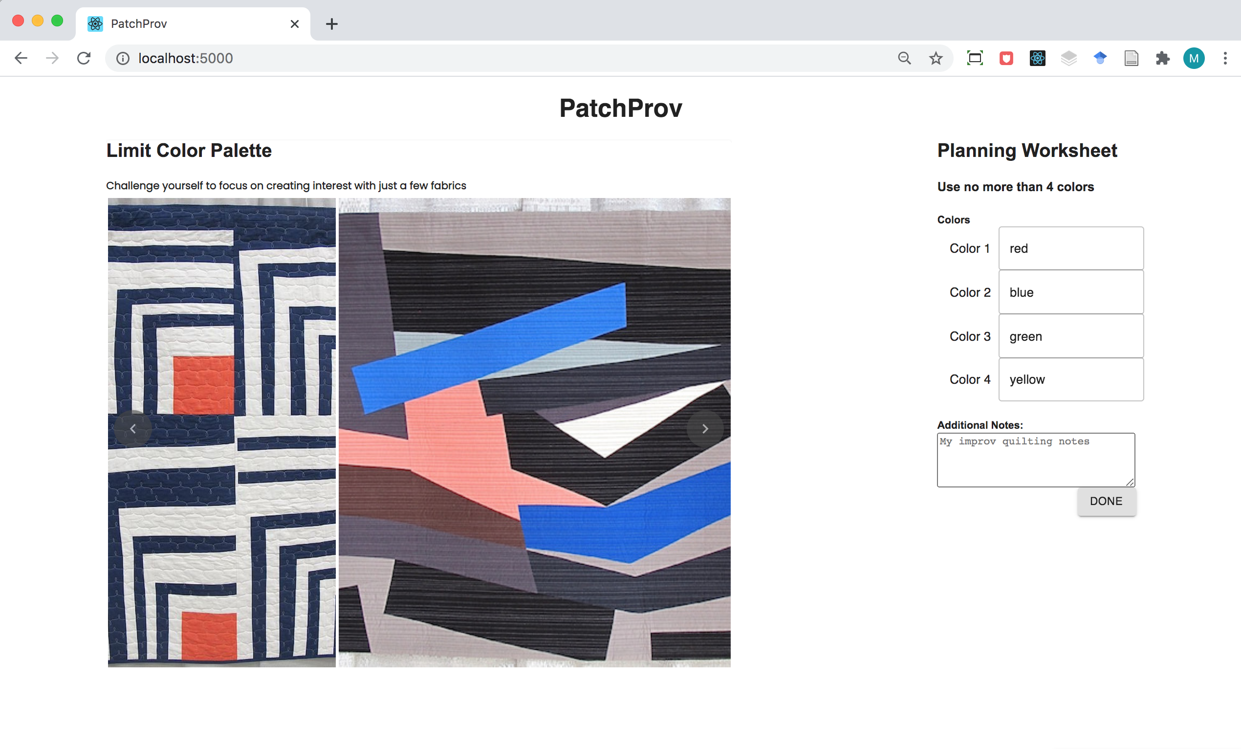1241x749 pixels.
Task: Close the PatchProv tab
Action: (295, 23)
